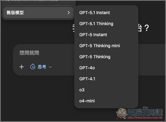166x122 pixels.
Task: Select GPT-5.1 Instant model
Action: coord(106,13)
